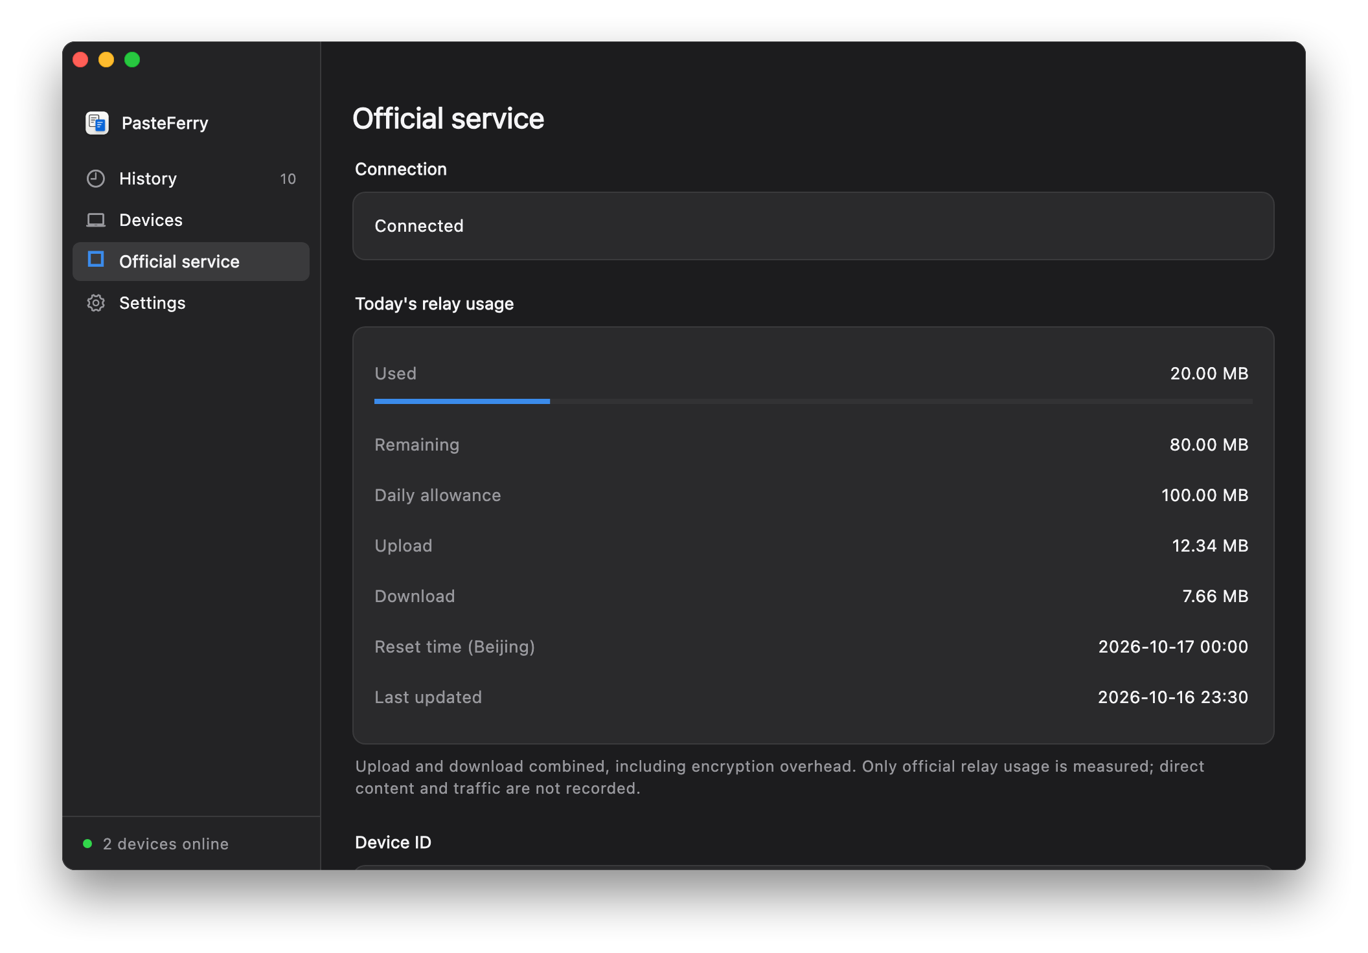This screenshot has width=1368, height=953.
Task: Click the Last updated label
Action: (428, 697)
